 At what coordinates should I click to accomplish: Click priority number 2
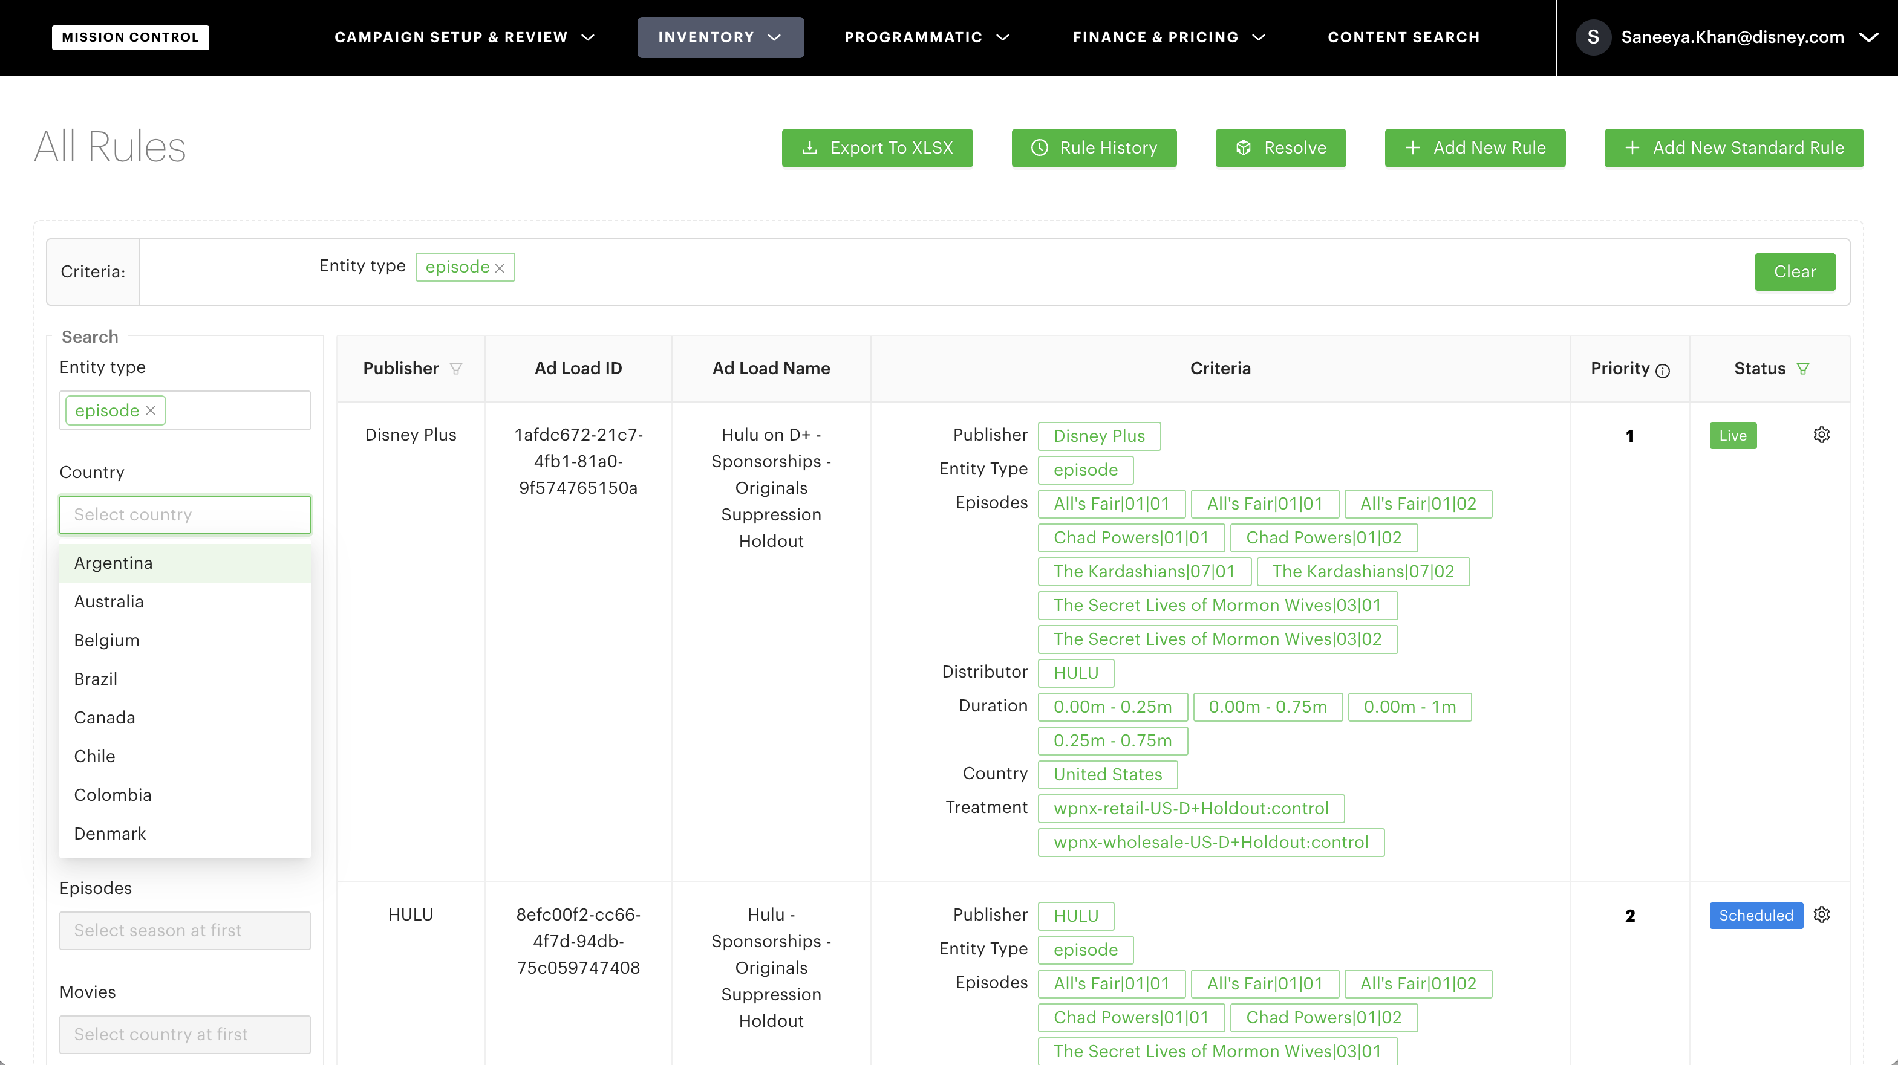coord(1630,916)
